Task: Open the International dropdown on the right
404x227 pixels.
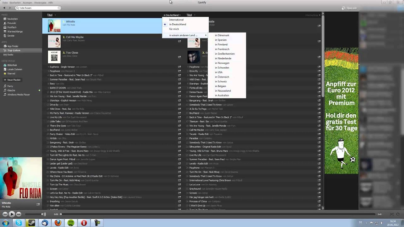Action: [312, 15]
